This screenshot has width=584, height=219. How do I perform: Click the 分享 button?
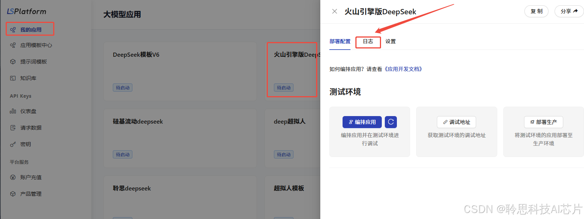(569, 11)
